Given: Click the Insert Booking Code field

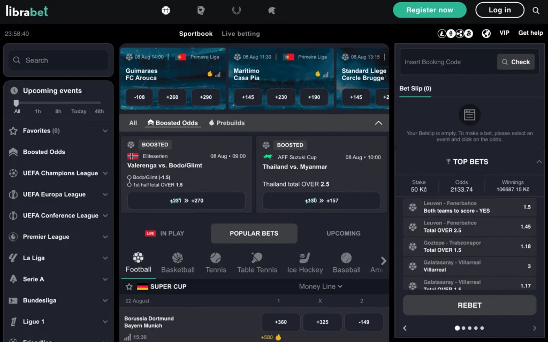Looking at the screenshot, I should click(448, 62).
